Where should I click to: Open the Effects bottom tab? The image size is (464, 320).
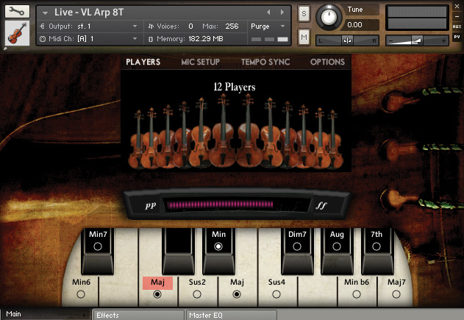click(x=138, y=315)
